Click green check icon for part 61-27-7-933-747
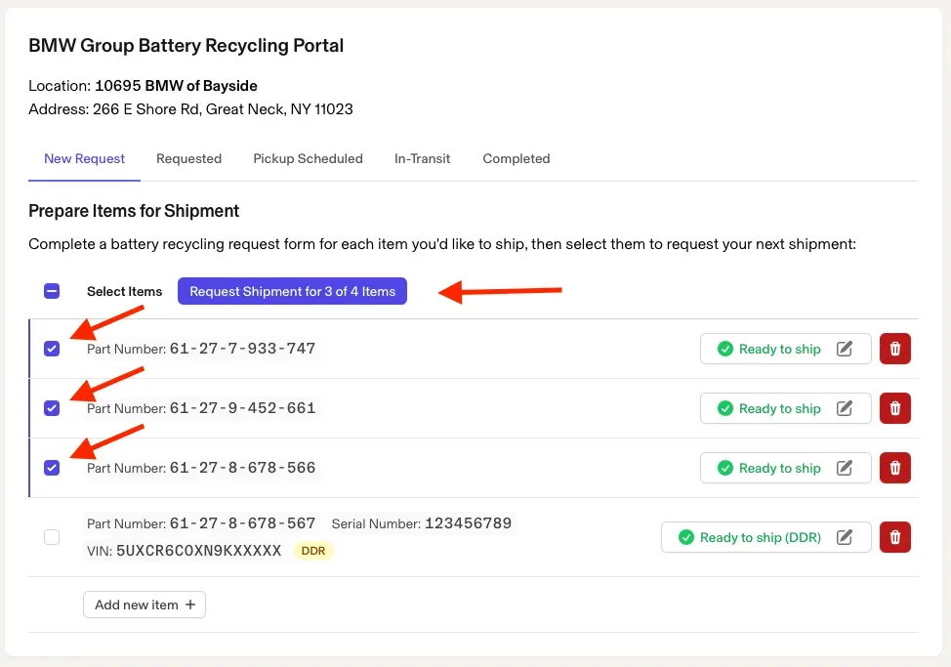 (725, 349)
